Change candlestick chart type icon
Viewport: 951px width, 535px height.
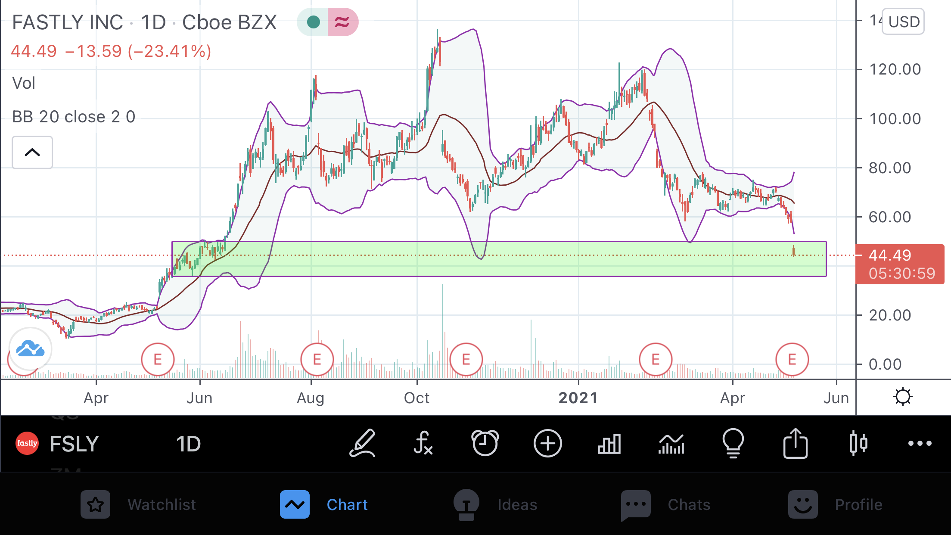click(858, 443)
